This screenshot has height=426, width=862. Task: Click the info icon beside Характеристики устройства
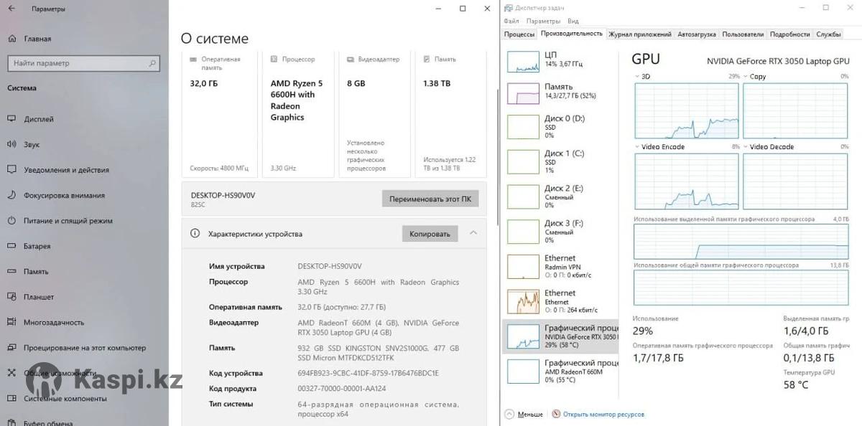(x=195, y=234)
